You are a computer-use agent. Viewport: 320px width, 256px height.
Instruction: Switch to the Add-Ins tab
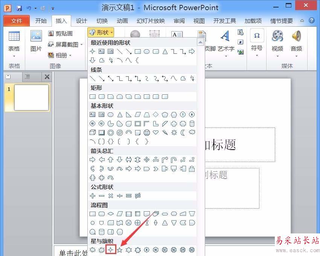(x=253, y=21)
